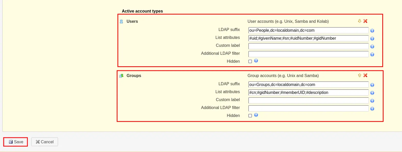Remove the Groups account type

365,75
